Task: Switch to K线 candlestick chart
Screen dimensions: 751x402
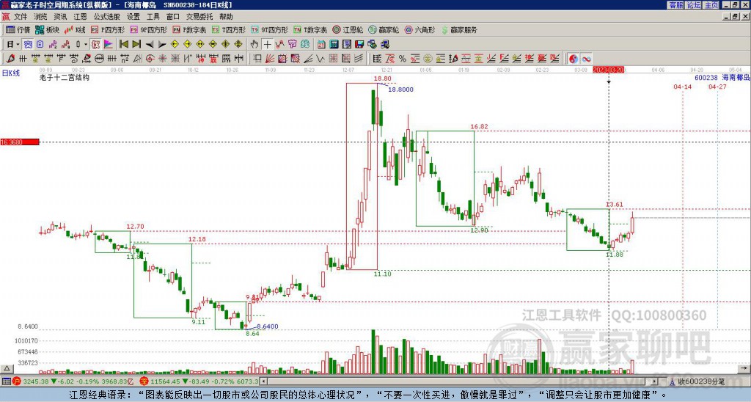Action: (x=75, y=29)
